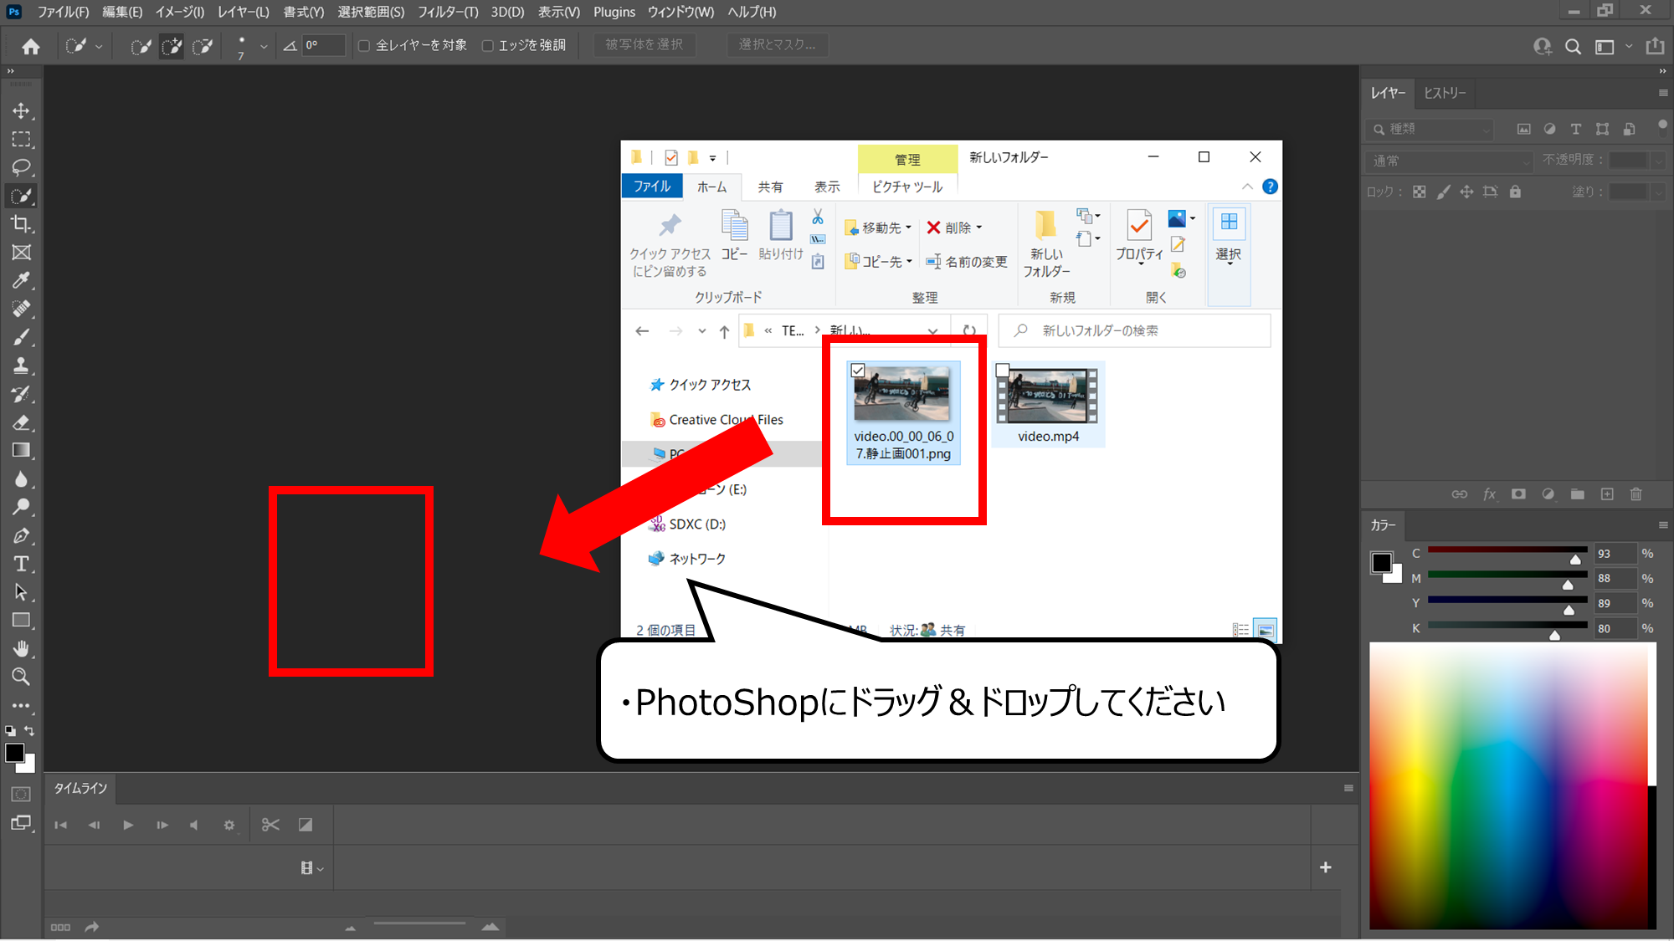Select the Zoom tool
This screenshot has height=941, width=1674.
pos(22,677)
